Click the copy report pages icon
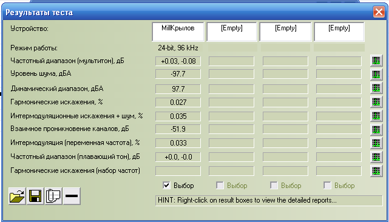The image size is (389, 222). [53, 196]
